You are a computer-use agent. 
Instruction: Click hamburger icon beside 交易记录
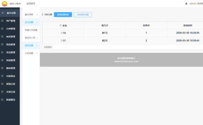click(x=2, y=92)
